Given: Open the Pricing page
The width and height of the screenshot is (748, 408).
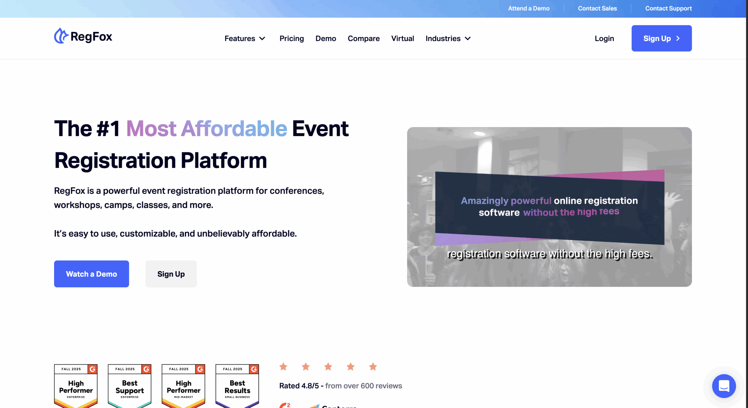Looking at the screenshot, I should [x=291, y=38].
